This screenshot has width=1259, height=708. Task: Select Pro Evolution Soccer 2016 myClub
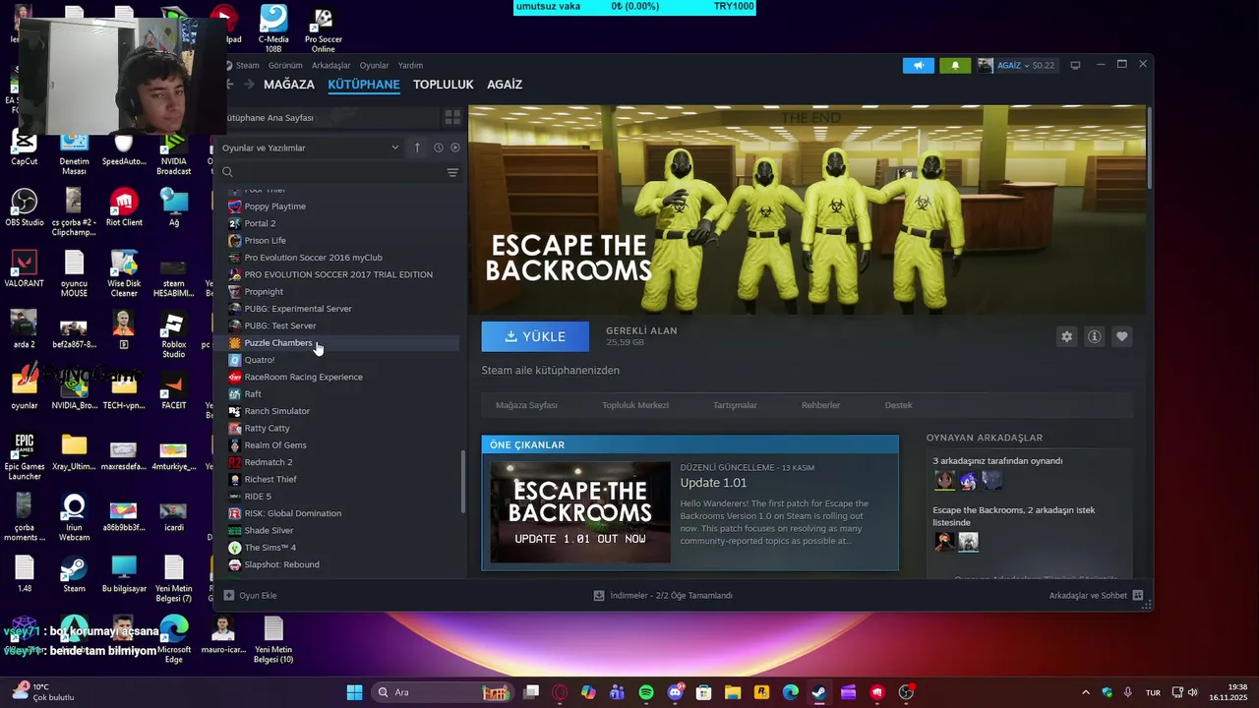click(313, 258)
